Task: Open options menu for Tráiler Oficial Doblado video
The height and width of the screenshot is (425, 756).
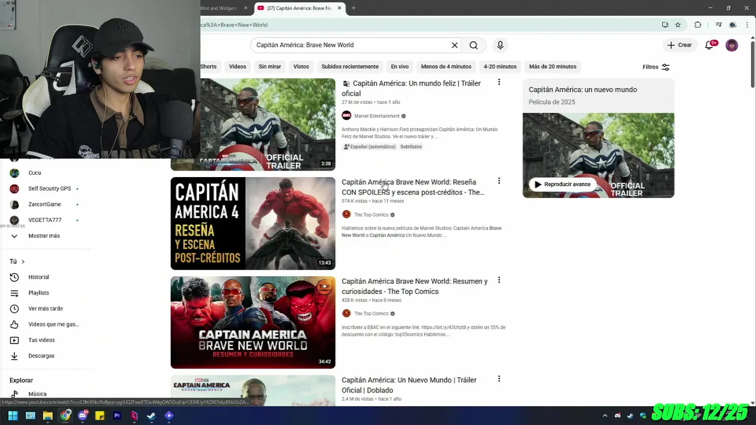Action: pyautogui.click(x=499, y=378)
